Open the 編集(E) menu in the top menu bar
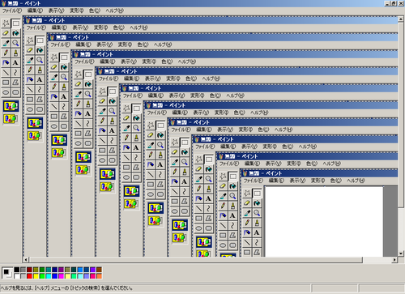 tap(35, 11)
